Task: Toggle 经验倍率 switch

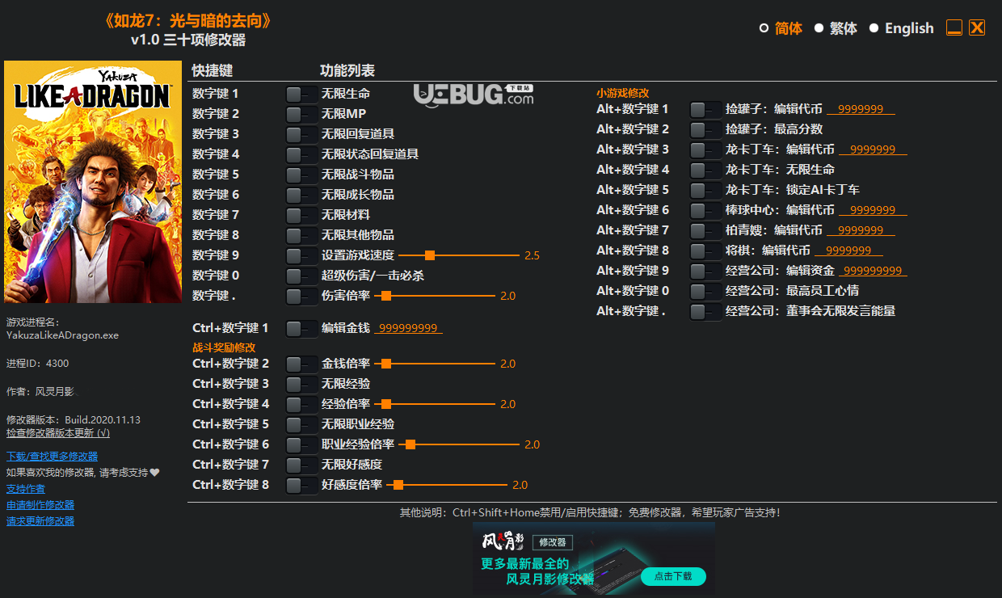Action: click(x=301, y=404)
